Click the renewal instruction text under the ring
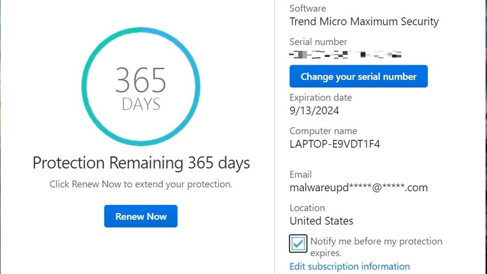The image size is (487, 274). click(x=141, y=184)
